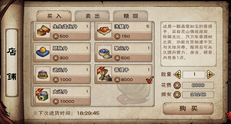Image resolution: width=231 pixels, height=124 pixels.
Task: Click the coin icon beside 拥有
Action: pos(177,95)
